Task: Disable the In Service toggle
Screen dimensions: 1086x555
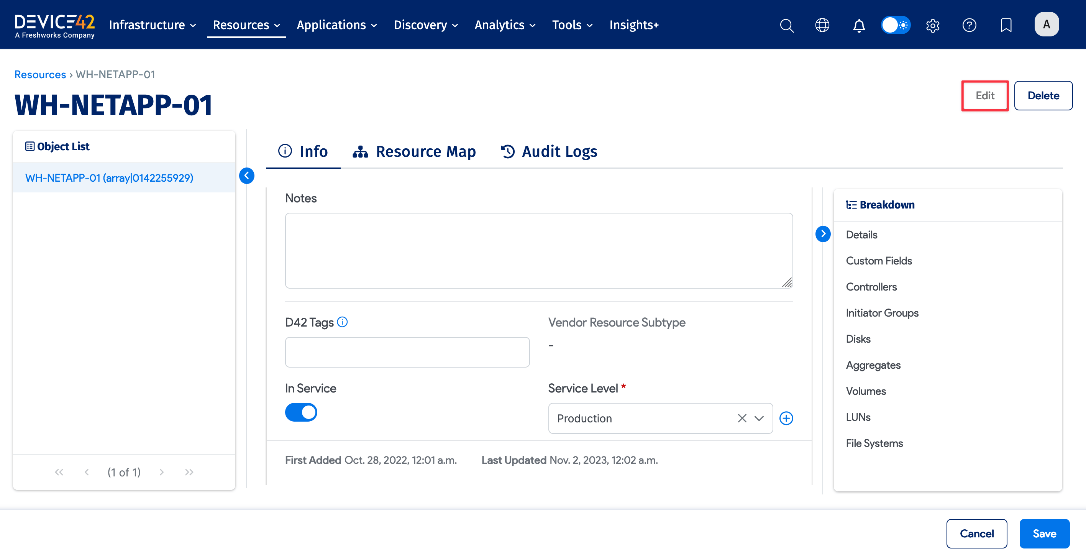Action: 301,412
